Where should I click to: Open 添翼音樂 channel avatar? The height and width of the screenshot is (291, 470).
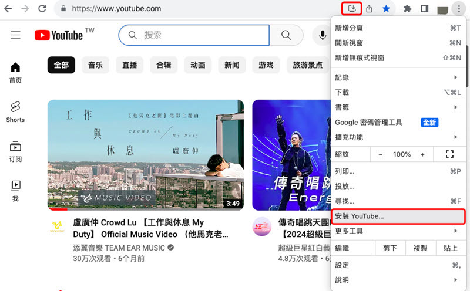pyautogui.click(x=57, y=226)
